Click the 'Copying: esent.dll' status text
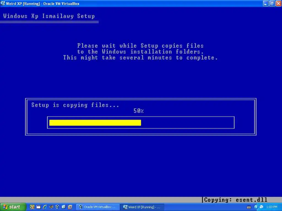Image resolution: width=282 pixels, height=211 pixels. click(x=236, y=200)
